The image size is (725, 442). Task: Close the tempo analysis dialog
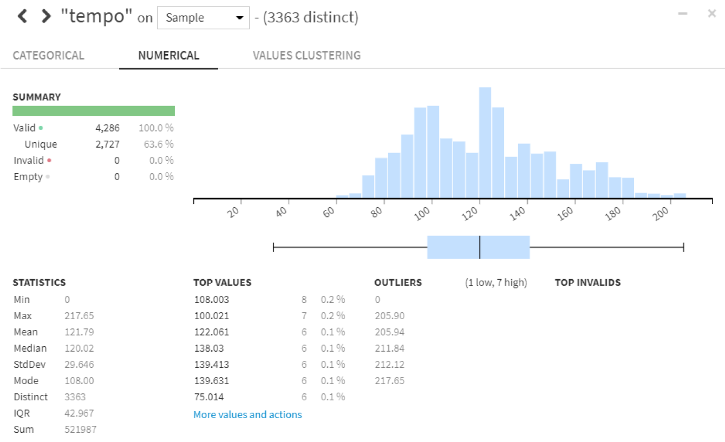(712, 14)
